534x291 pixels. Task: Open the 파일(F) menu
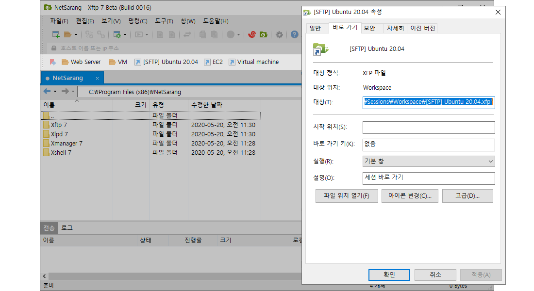59,21
